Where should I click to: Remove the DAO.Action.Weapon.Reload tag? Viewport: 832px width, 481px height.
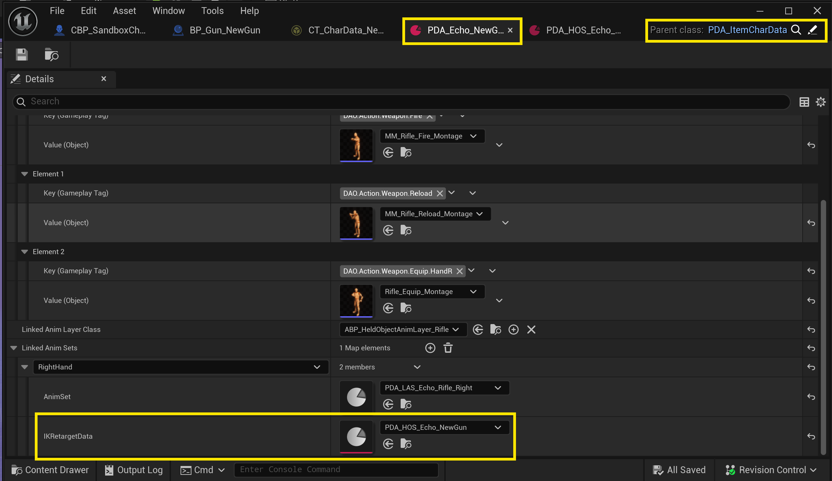(440, 193)
